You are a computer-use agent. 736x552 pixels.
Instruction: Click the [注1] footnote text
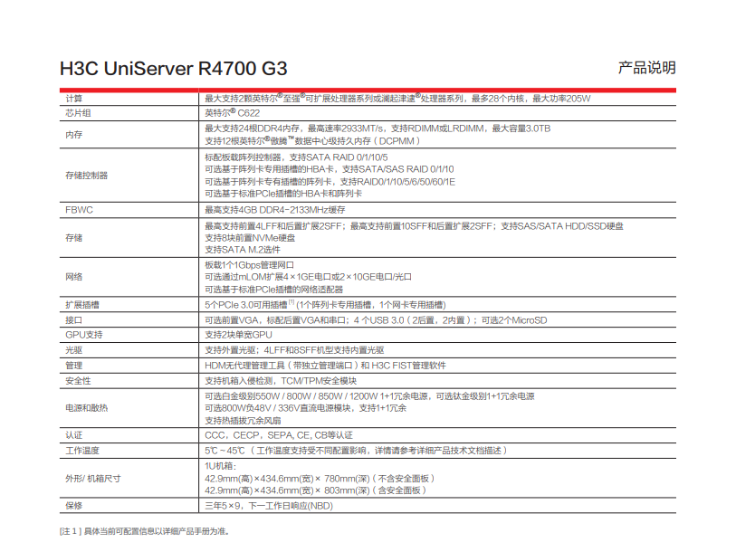click(144, 531)
